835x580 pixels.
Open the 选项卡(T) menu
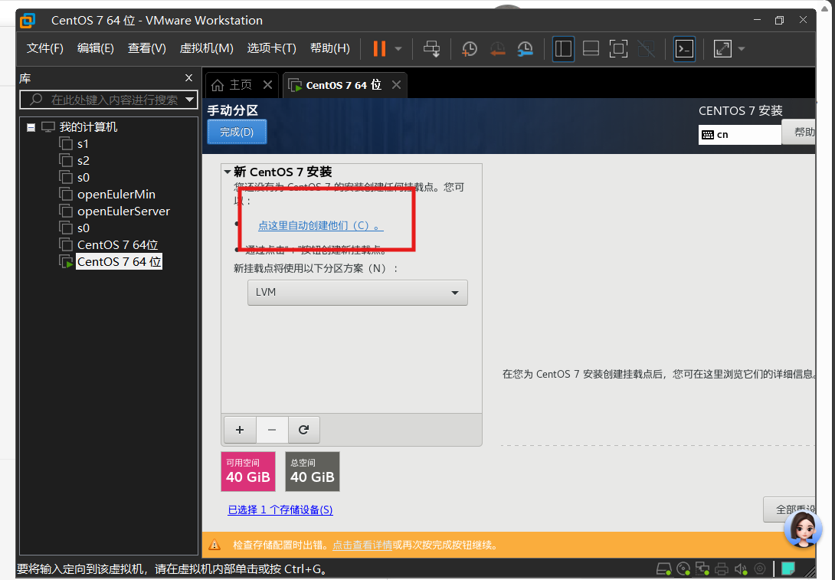click(x=272, y=48)
